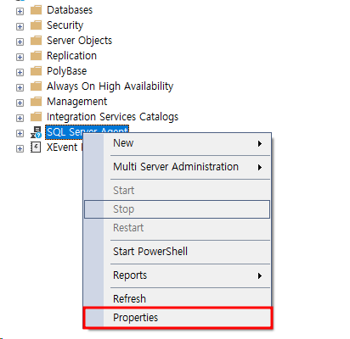Image resolution: width=350 pixels, height=339 pixels.
Task: Click Integration Services Catalogs folder icon
Action: click(36, 117)
